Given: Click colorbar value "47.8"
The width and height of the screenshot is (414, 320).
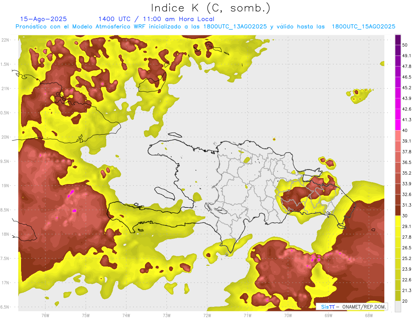Looking at the screenshot, I should (x=406, y=66).
